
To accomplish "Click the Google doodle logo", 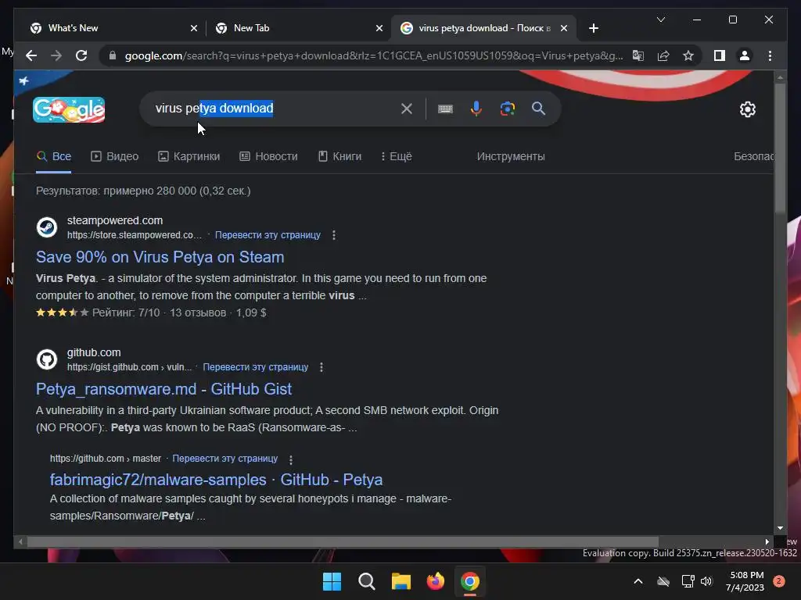I will pos(69,109).
